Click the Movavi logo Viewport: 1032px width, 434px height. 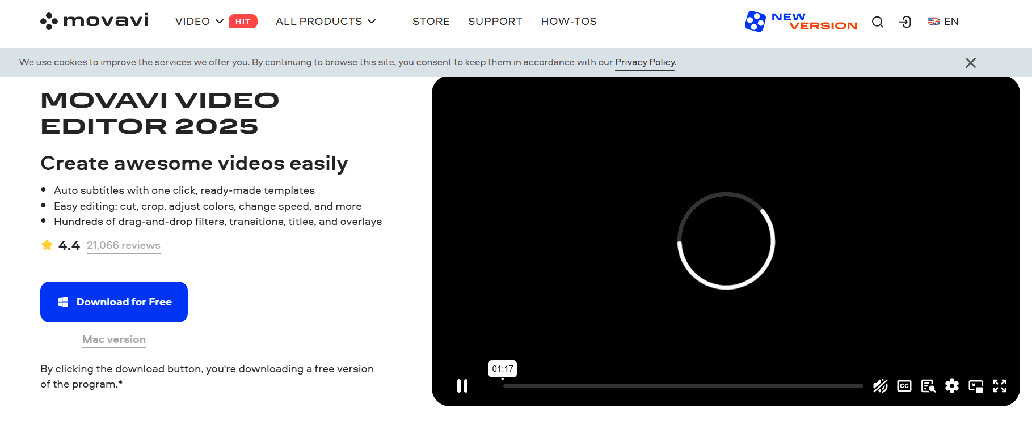[x=94, y=21]
